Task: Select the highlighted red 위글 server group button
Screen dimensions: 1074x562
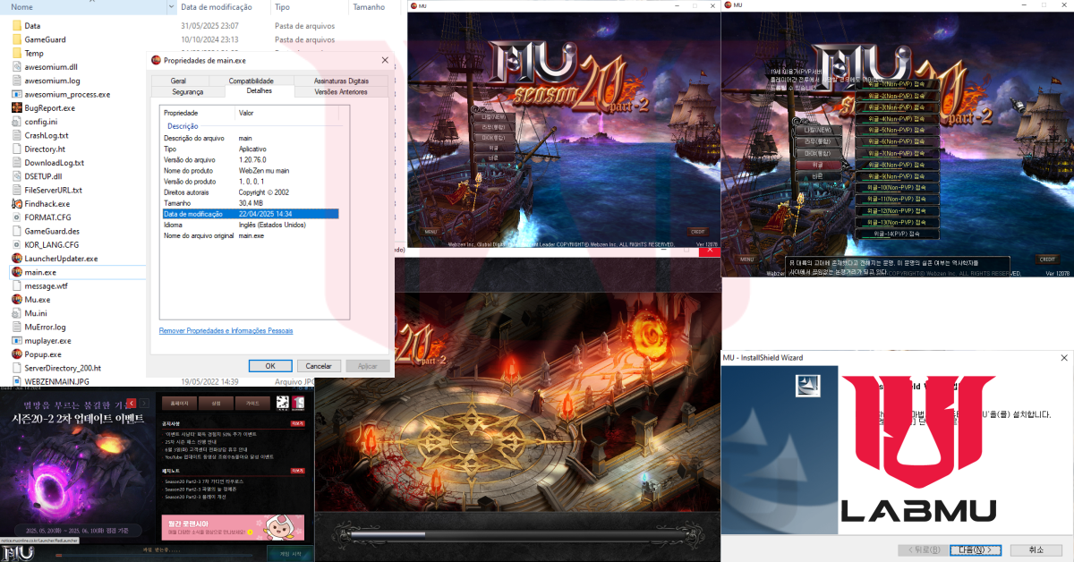Action: (x=817, y=165)
